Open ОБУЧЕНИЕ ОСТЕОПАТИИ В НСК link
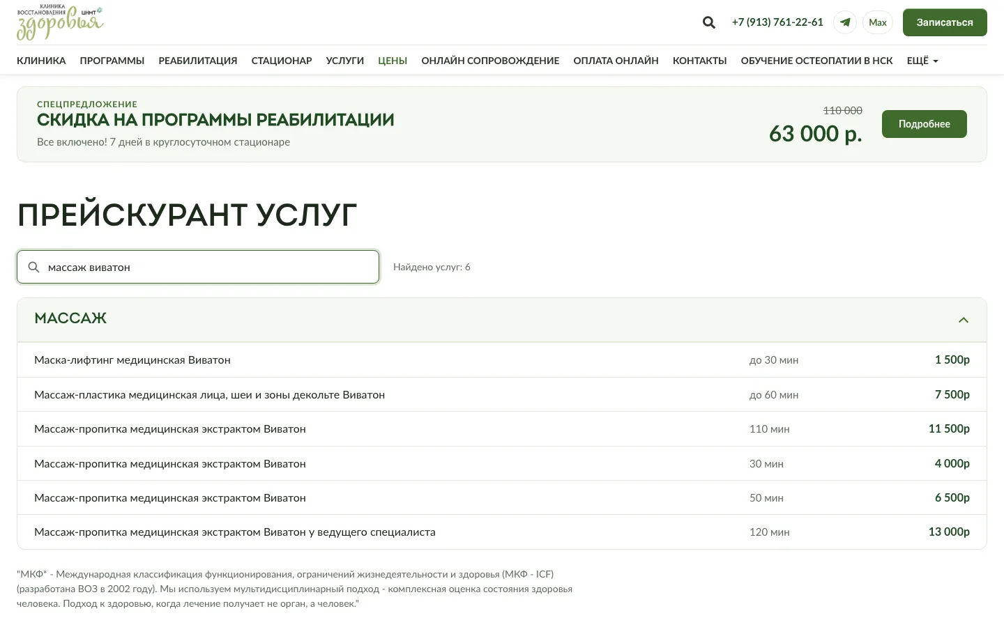 [816, 61]
